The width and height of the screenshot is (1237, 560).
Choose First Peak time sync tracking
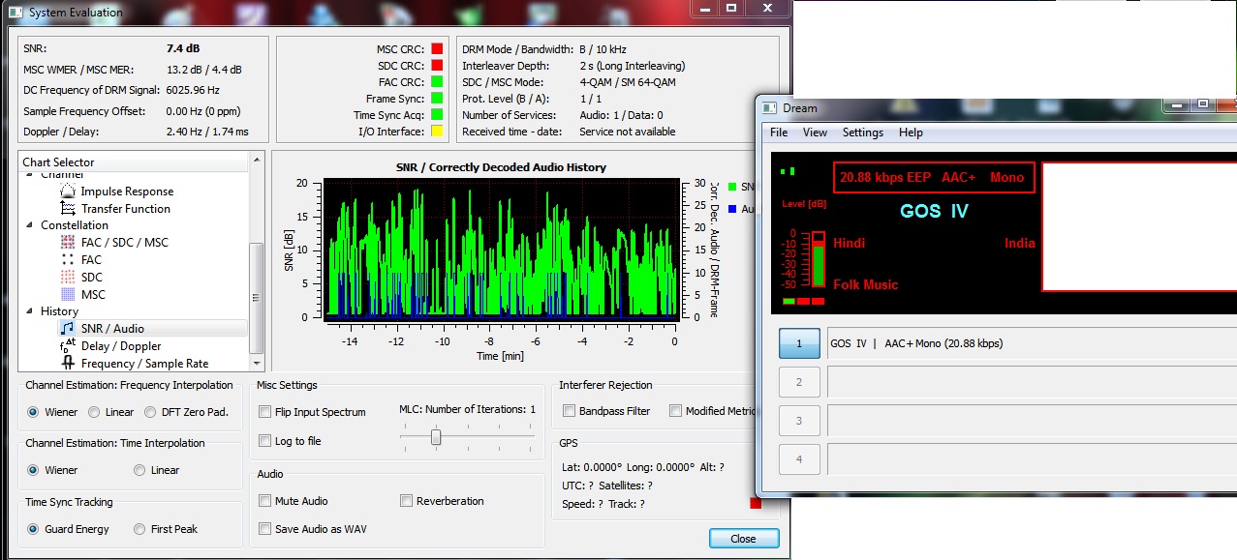click(139, 529)
